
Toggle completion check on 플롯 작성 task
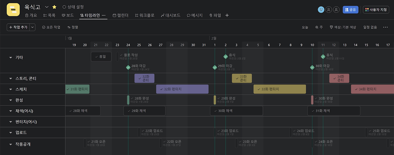121,55
